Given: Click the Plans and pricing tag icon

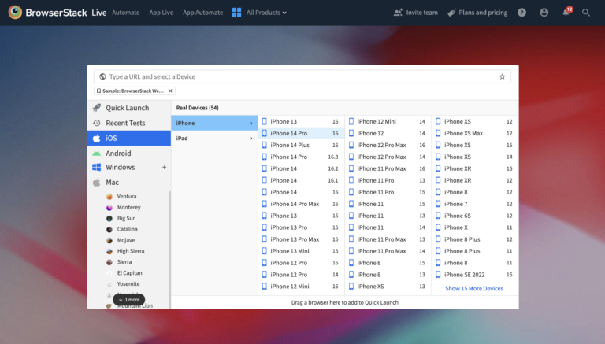Looking at the screenshot, I should 451,13.
